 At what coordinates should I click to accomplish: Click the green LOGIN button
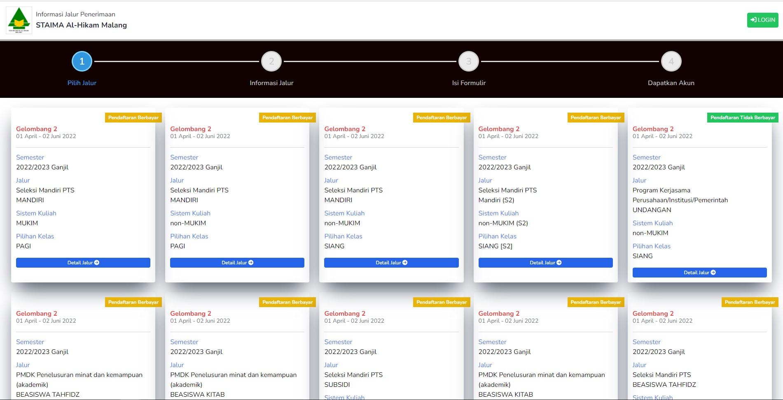[x=762, y=20]
